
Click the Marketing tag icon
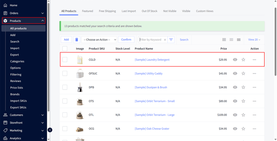(x=6, y=130)
